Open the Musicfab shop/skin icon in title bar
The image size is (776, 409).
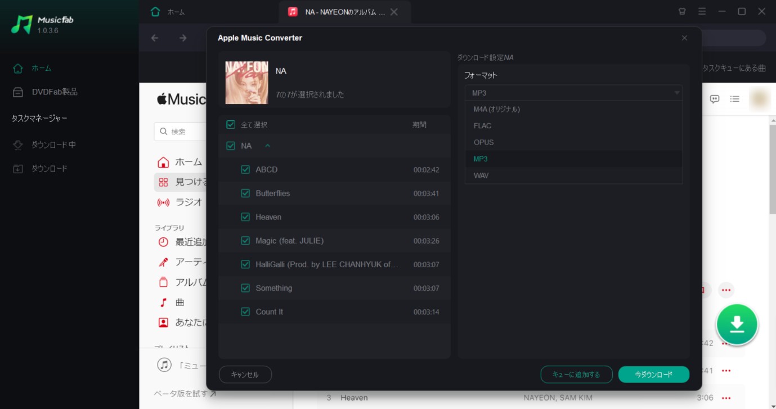pos(682,11)
